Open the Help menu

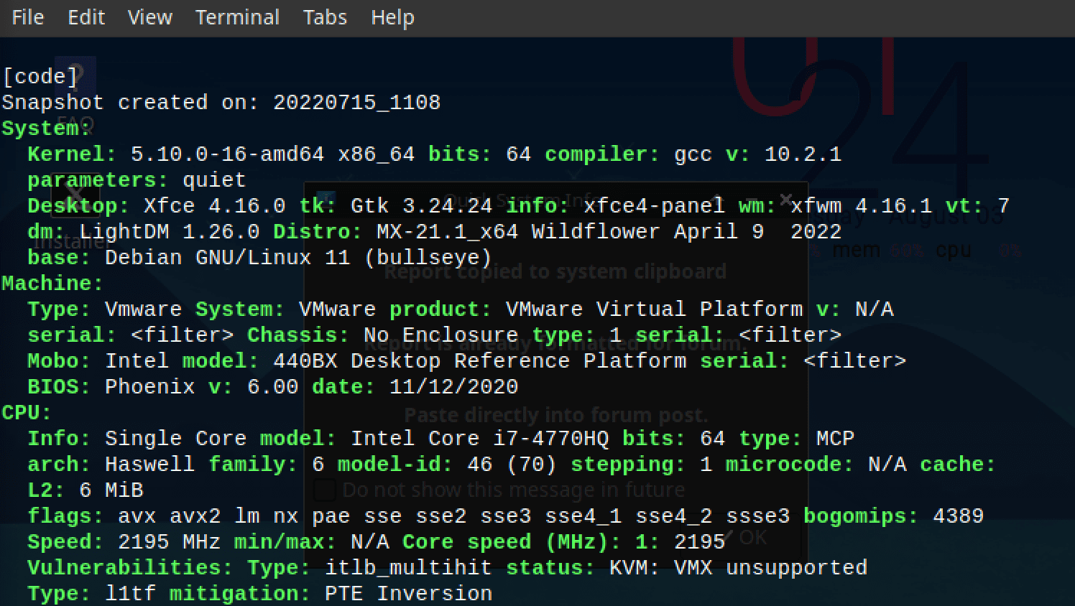392,17
